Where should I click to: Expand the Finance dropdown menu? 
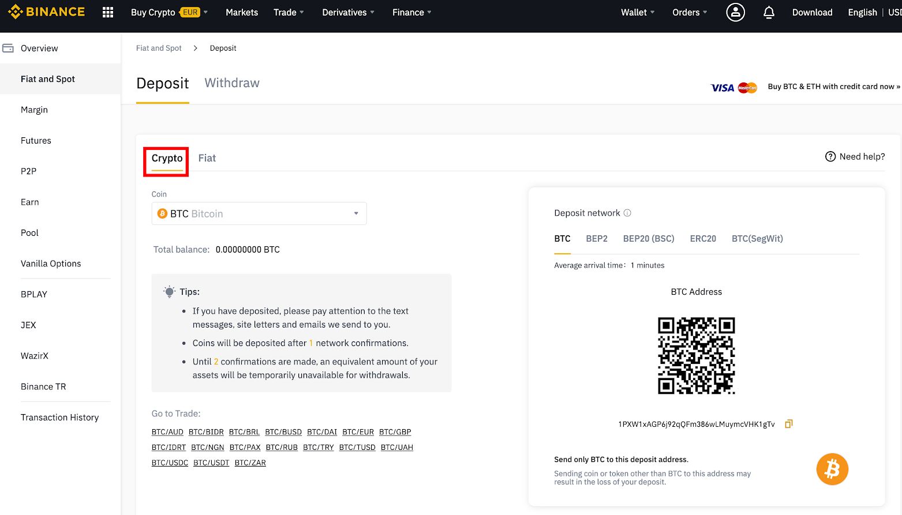click(x=411, y=12)
